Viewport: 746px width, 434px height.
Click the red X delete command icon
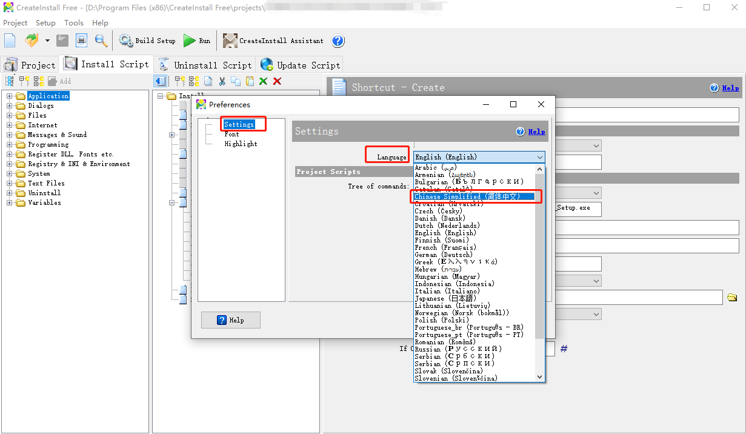click(x=276, y=81)
